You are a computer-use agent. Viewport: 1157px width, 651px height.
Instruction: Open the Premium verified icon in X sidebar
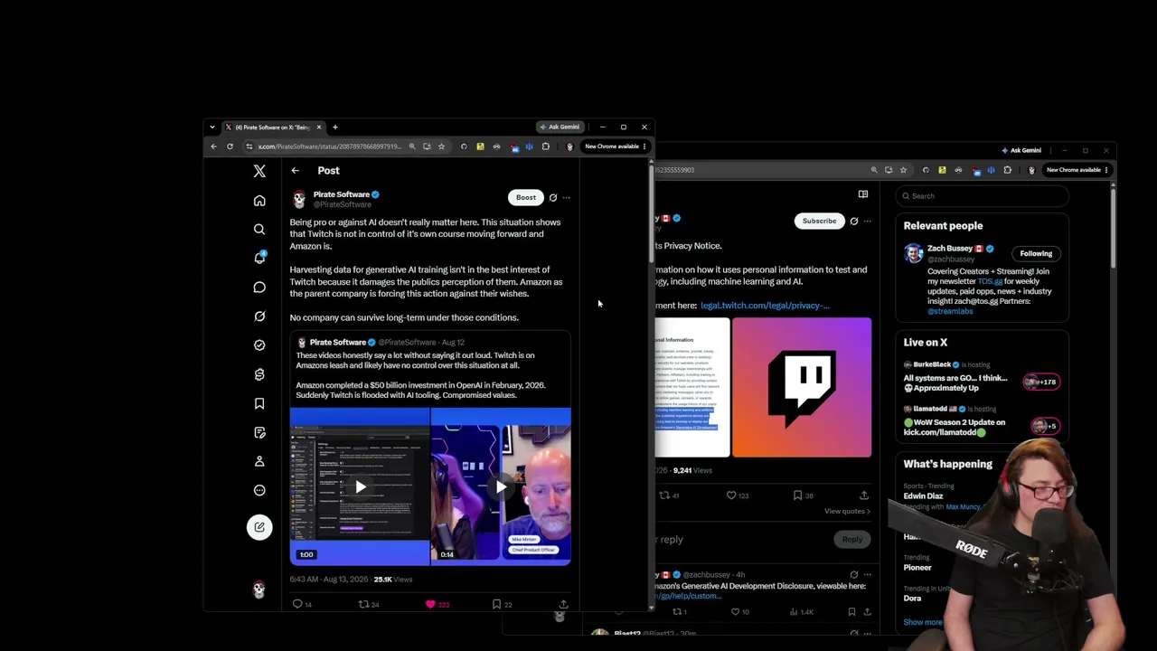259,345
